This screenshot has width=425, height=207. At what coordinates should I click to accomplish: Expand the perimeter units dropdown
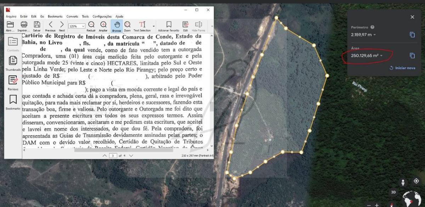coord(375,35)
